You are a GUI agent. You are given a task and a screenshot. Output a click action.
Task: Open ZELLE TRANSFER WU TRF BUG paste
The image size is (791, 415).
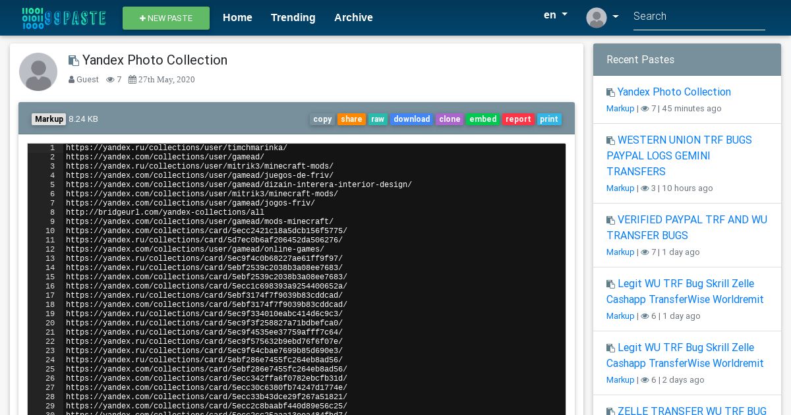click(x=691, y=411)
